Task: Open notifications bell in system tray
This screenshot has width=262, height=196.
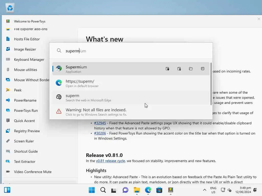Action: coord(255,190)
